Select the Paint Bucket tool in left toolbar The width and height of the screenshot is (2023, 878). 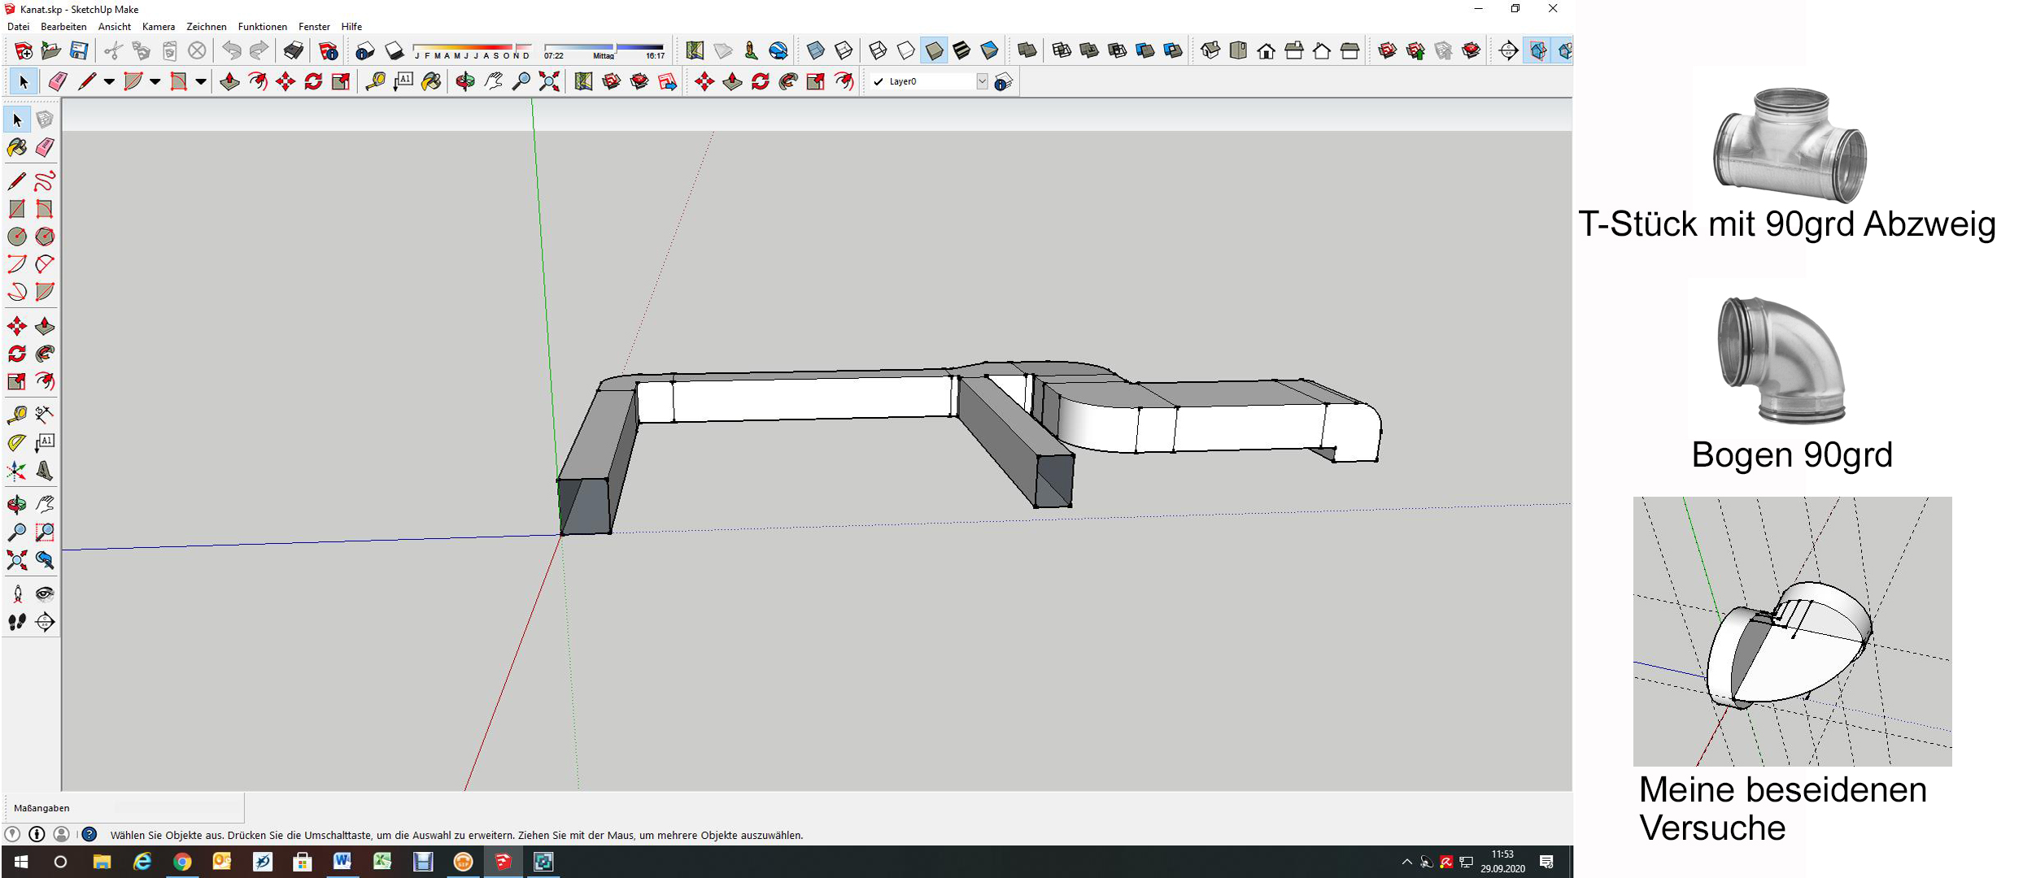(16, 147)
